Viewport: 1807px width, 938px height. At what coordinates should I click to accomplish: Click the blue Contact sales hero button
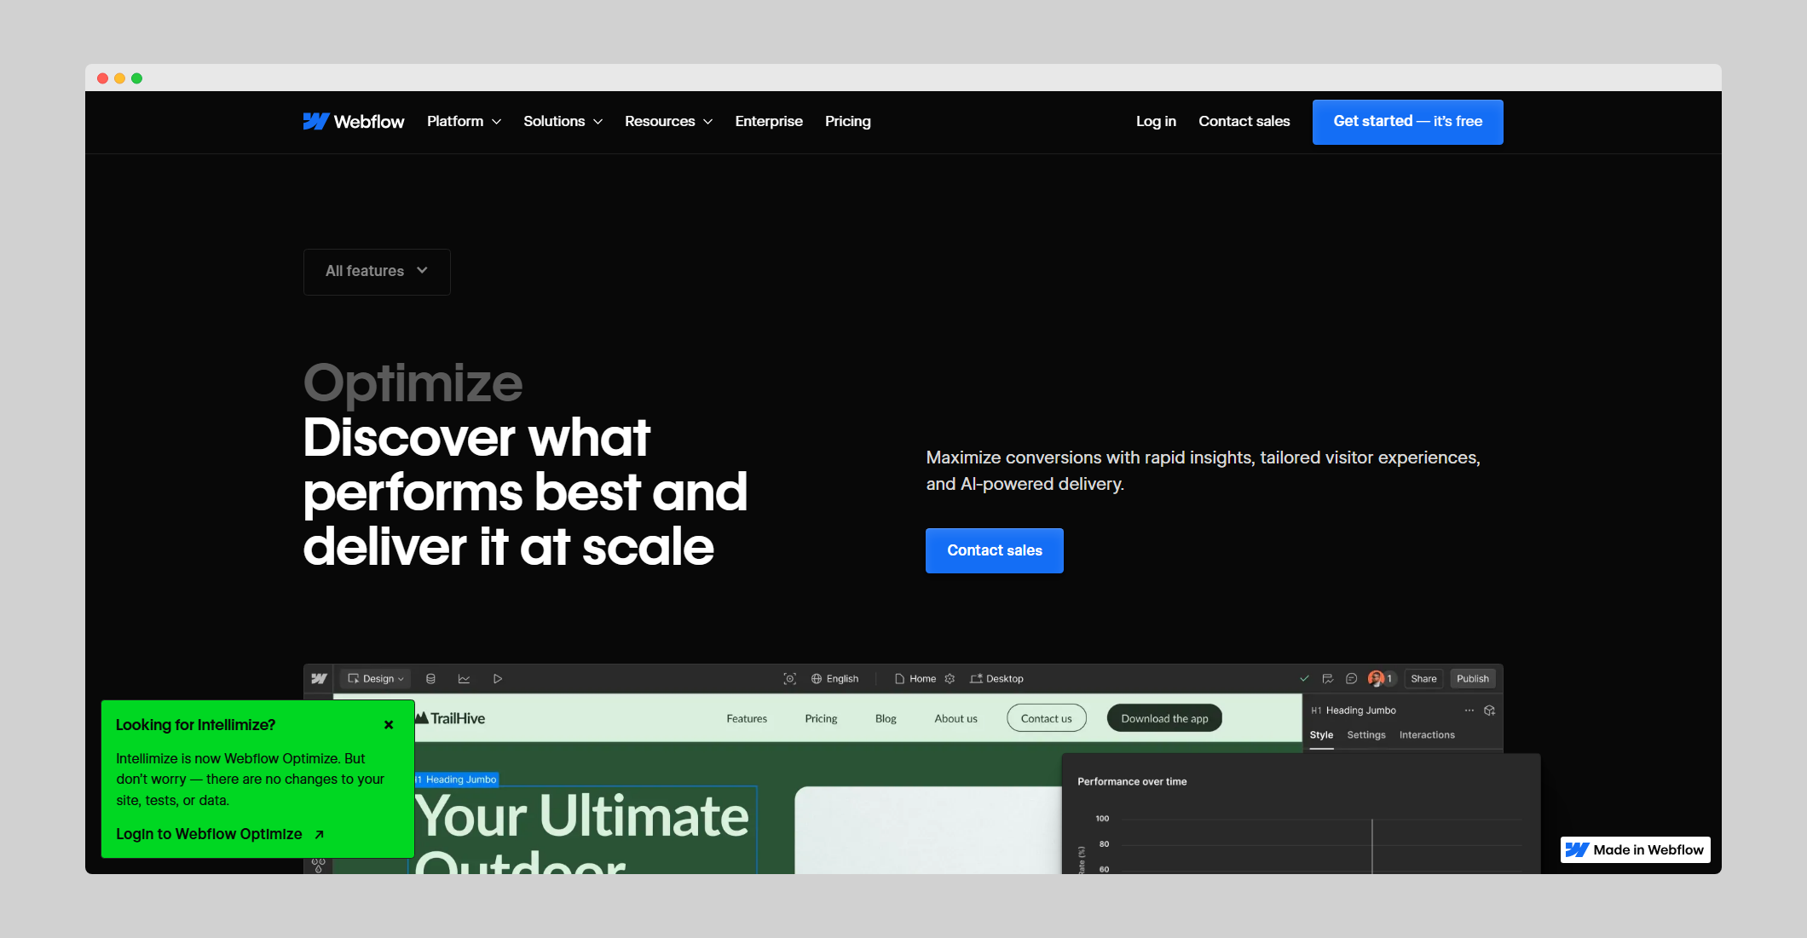pyautogui.click(x=994, y=550)
